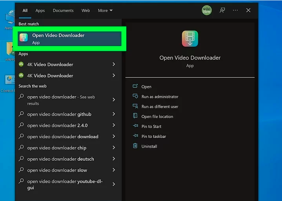Image resolution: width=282 pixels, height=201 pixels.
Task: Expand first 4K Video Downloader chevron
Action: pyautogui.click(x=114, y=64)
